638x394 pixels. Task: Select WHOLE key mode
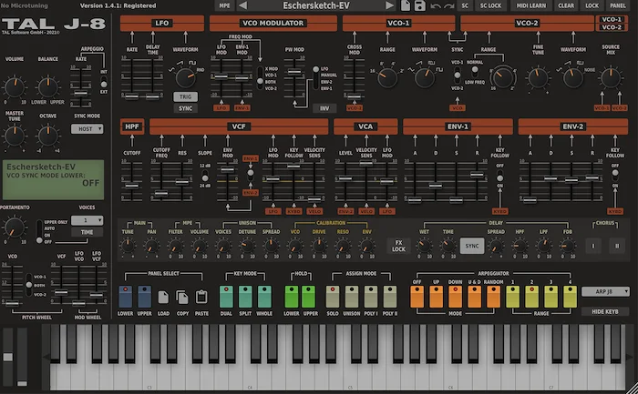pos(264,297)
